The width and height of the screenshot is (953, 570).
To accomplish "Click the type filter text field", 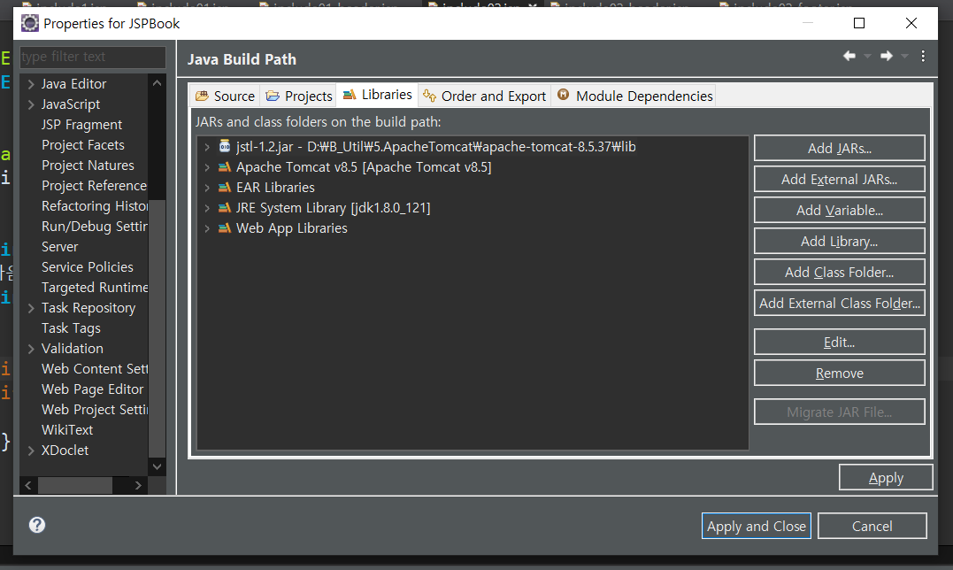I will pyautogui.click(x=92, y=57).
